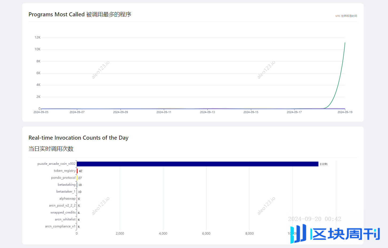Click the 6,000 x-axis tick label
This screenshot has height=248, width=388.
coord(206,234)
